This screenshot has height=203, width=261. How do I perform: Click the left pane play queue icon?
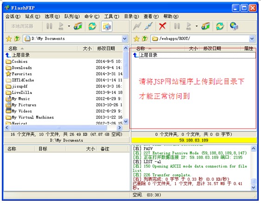click(61, 26)
